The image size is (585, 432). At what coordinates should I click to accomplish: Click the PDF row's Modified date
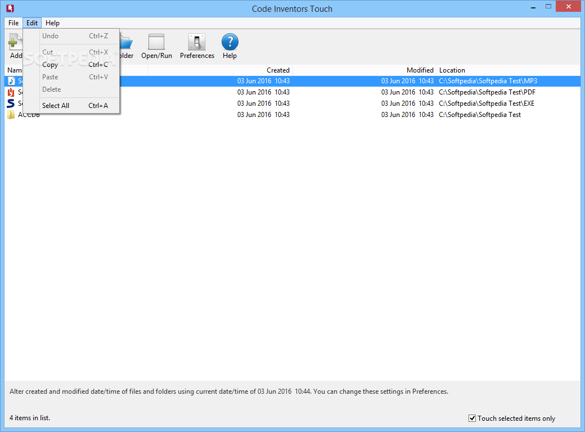pyautogui.click(x=407, y=92)
